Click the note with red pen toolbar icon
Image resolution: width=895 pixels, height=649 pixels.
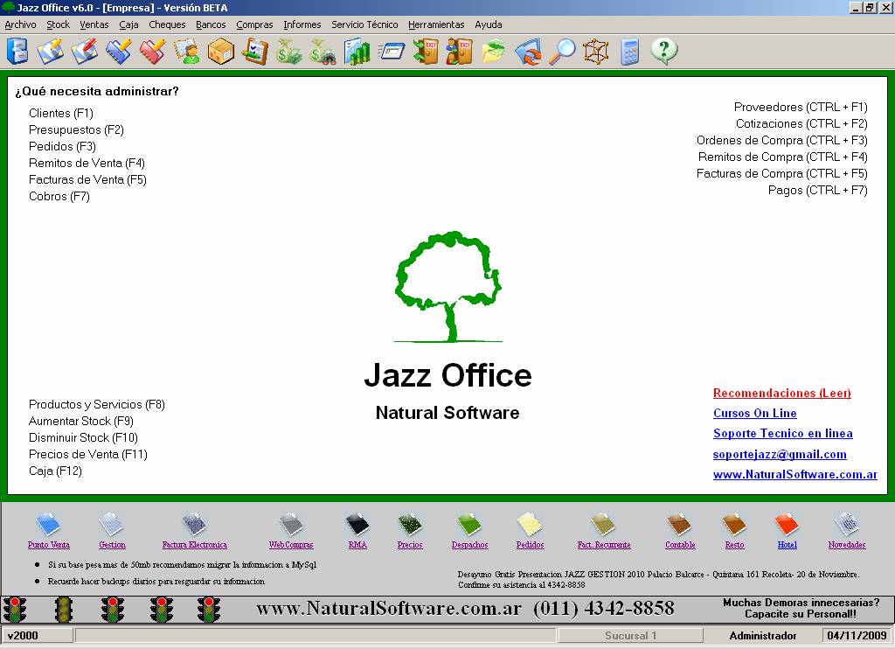(x=85, y=52)
